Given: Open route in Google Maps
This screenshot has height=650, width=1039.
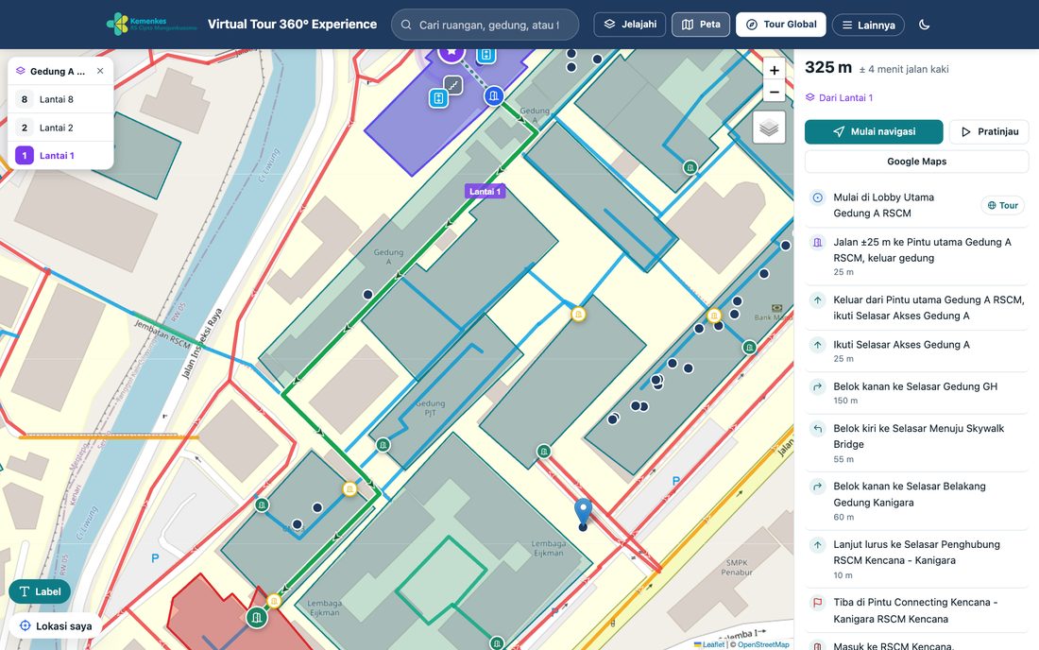Looking at the screenshot, I should point(916,162).
